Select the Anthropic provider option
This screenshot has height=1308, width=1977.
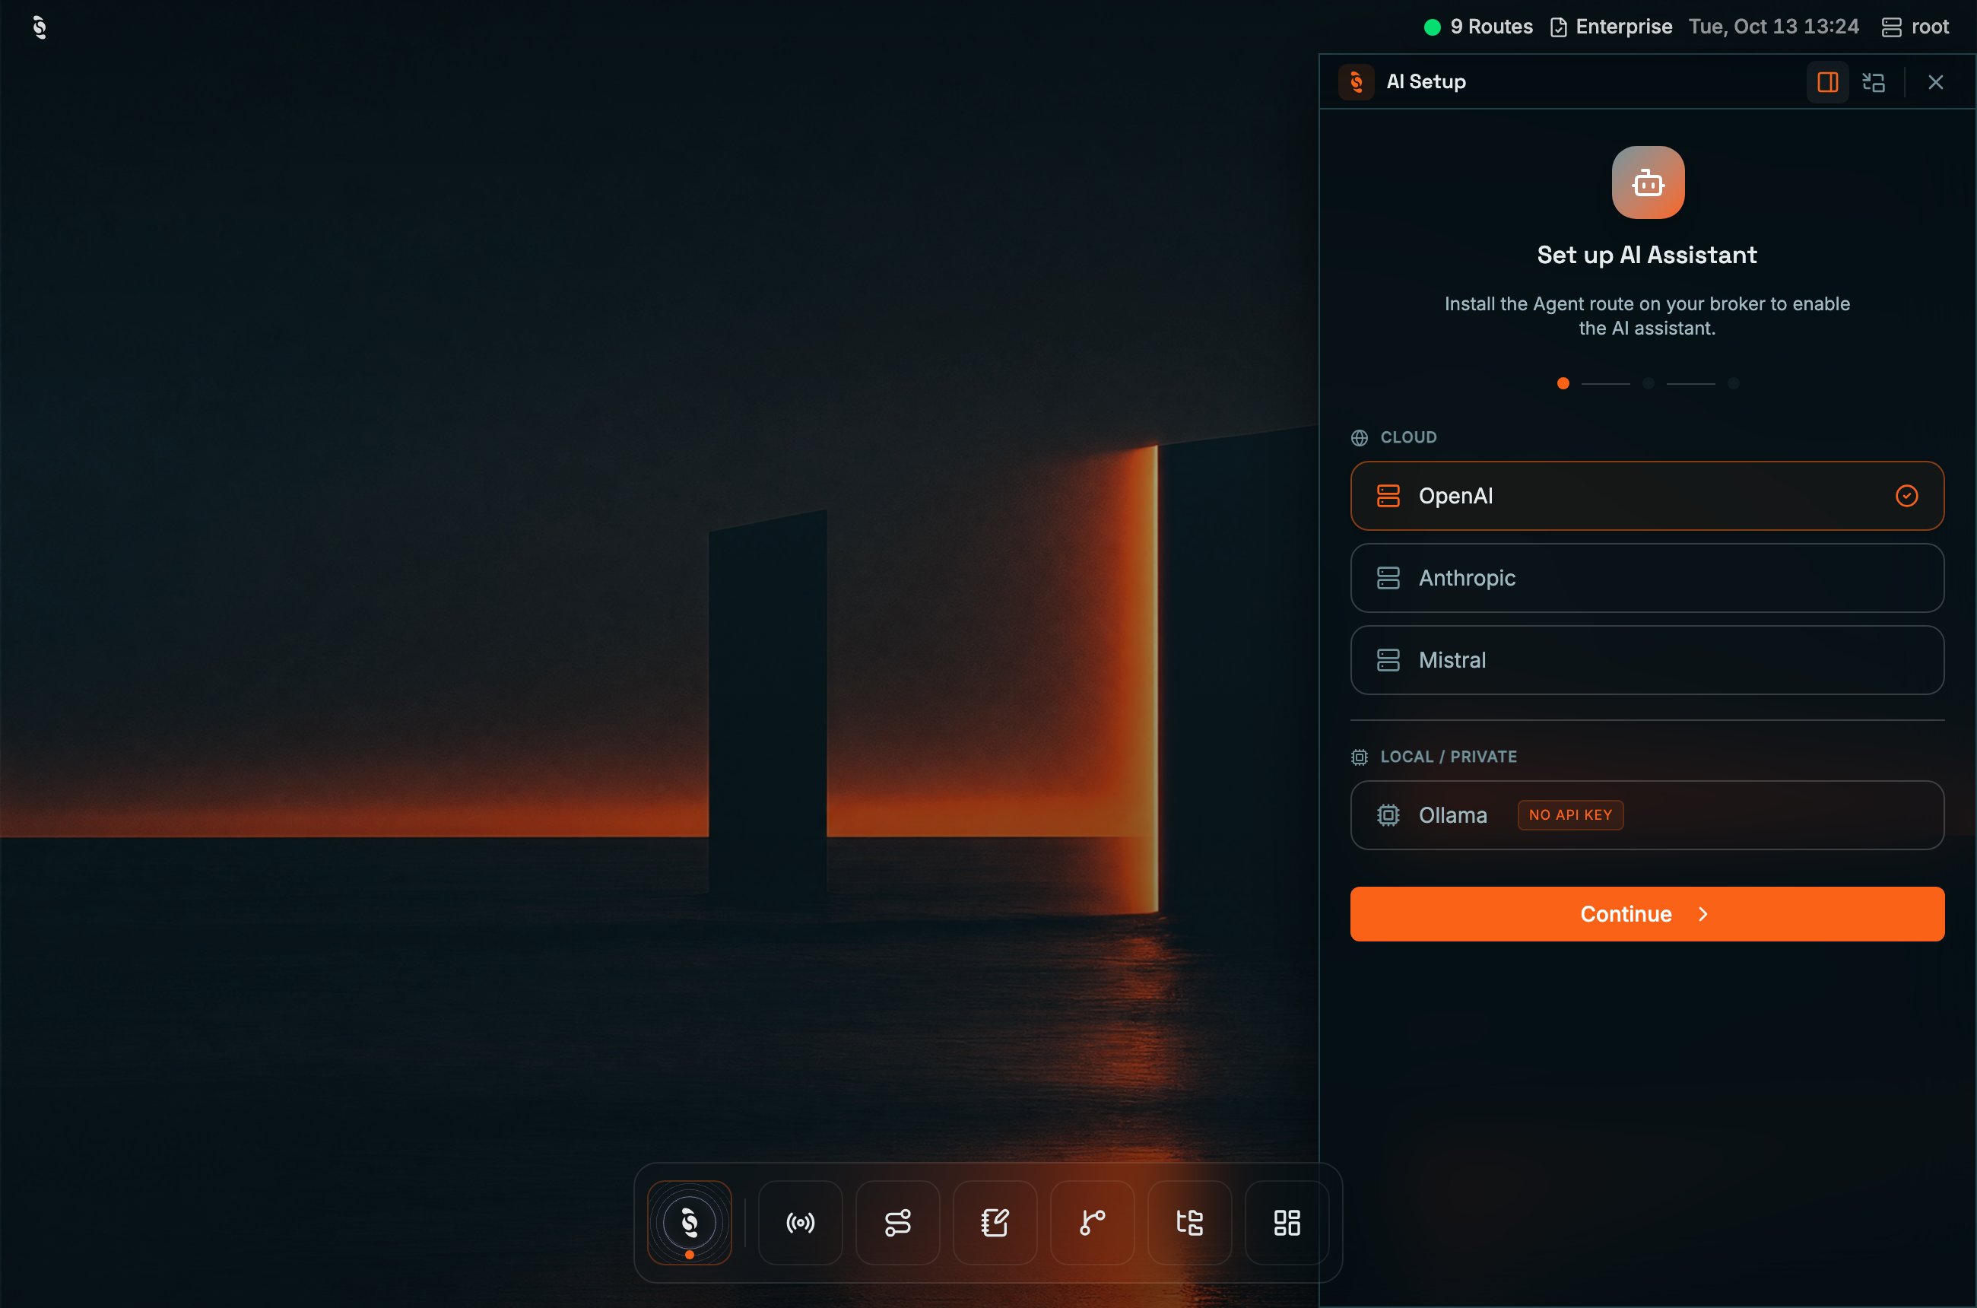click(x=1647, y=578)
